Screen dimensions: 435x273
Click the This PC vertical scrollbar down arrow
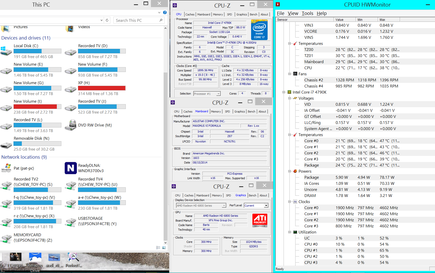[x=165, y=243]
